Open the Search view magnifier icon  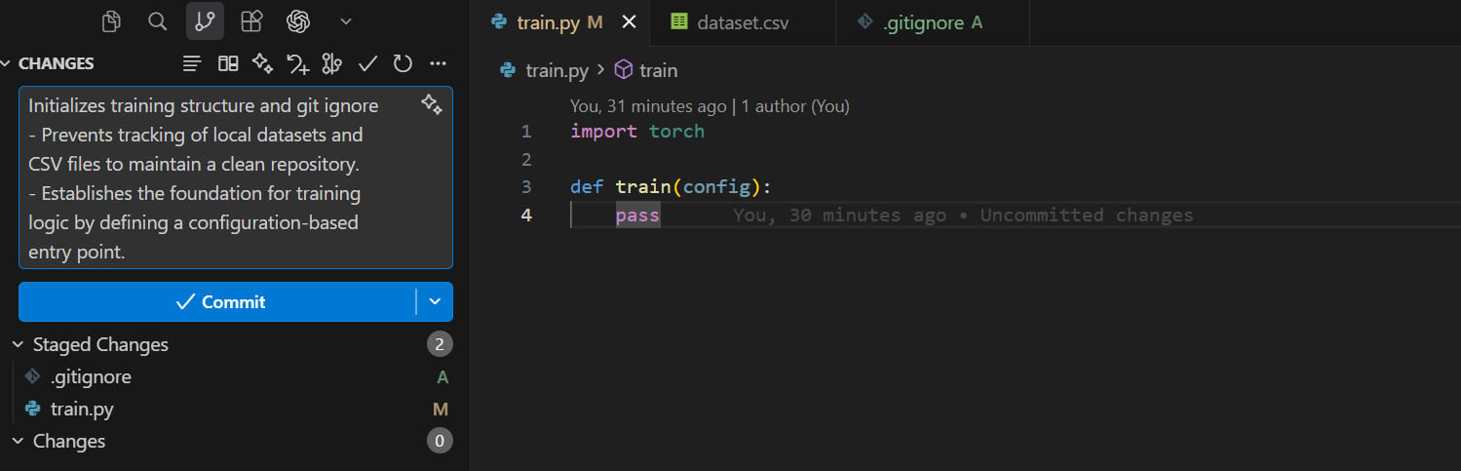158,21
